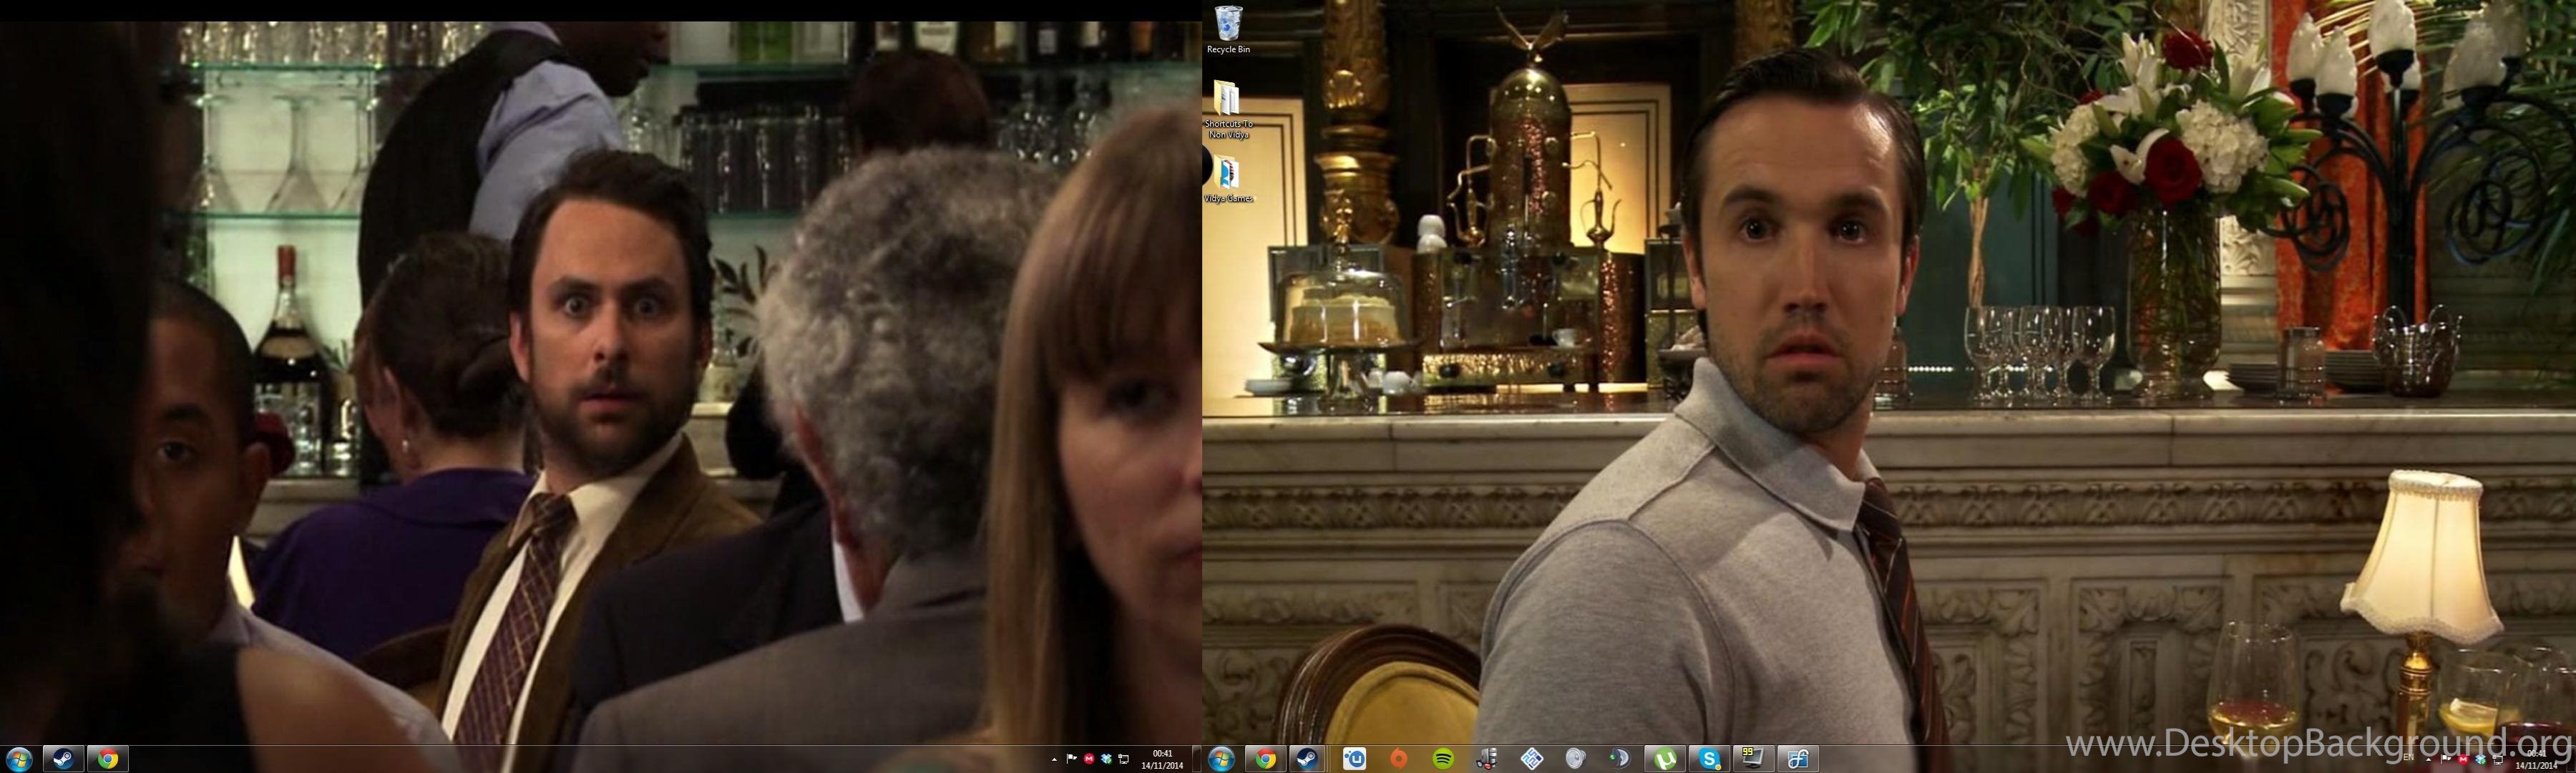Viewport: 2576px width, 773px height.
Task: Click Show Desktop on the left monitor
Action: click(x=1197, y=759)
